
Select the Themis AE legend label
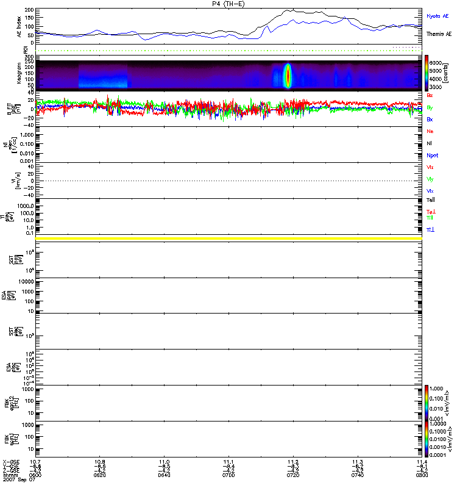pyautogui.click(x=439, y=34)
